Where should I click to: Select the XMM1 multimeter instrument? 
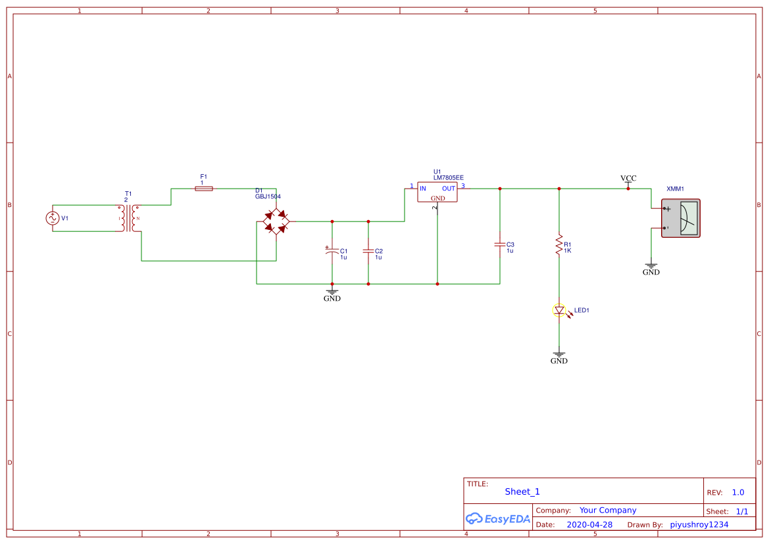pos(680,218)
